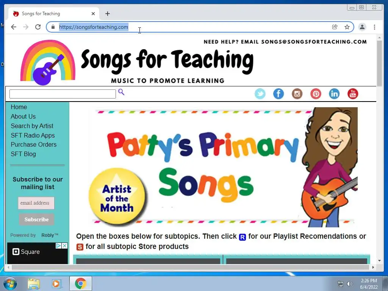Close the Songs for Teaching tab
The image size is (388, 291).
click(93, 14)
